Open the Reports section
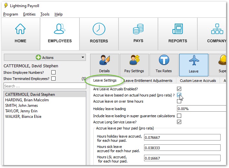Image resolution: width=229 pixels, height=168 pixels. [178, 34]
